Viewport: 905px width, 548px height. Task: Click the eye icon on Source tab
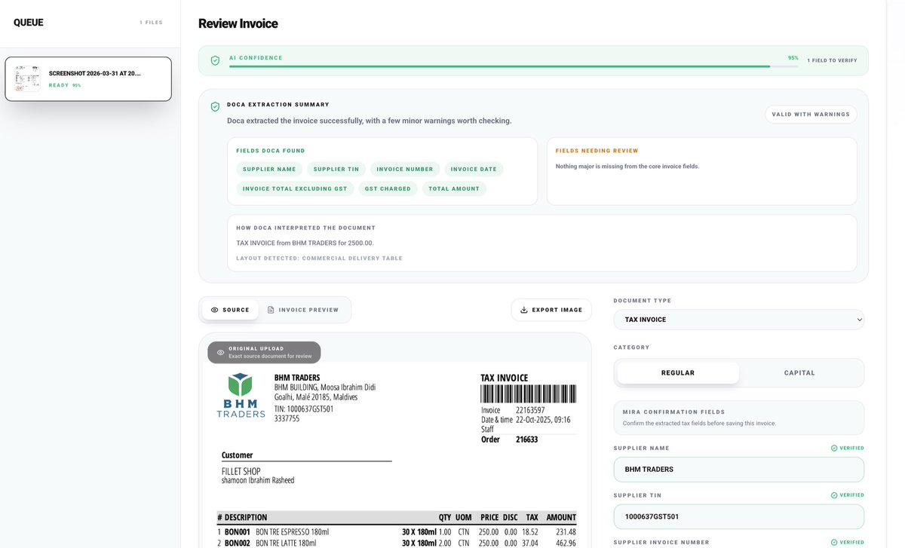pos(214,310)
